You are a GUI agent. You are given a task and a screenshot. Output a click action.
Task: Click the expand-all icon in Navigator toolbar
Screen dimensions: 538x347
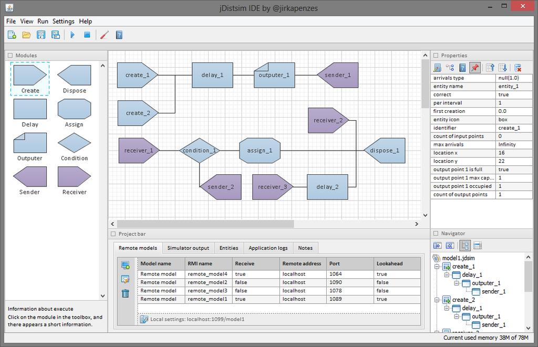point(438,246)
